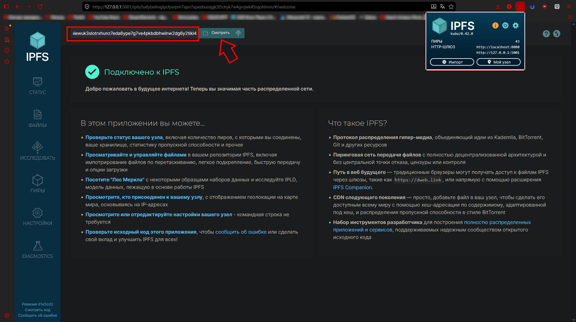Open the Diagnostics section in the sidebar

38,250
